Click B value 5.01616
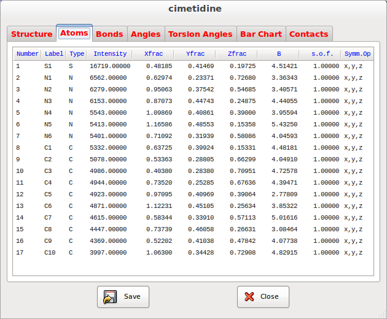Screen dimensions: 387x319 coord(284,217)
